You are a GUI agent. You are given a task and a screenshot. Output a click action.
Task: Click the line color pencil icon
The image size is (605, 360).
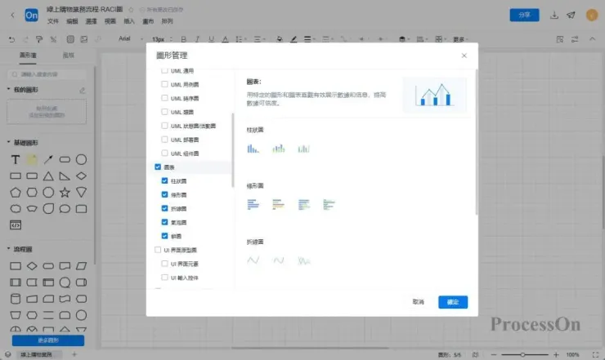(x=294, y=39)
